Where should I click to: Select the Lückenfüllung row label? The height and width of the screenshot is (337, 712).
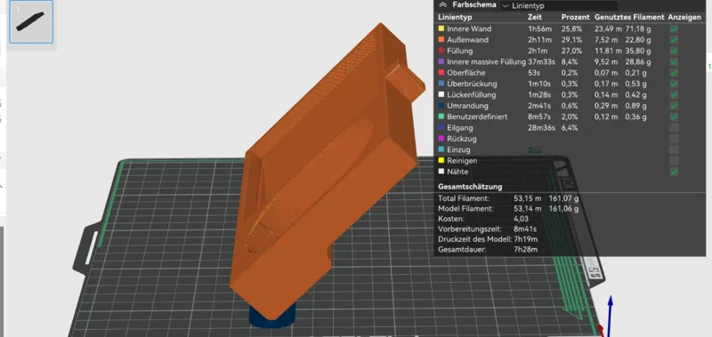pos(472,95)
